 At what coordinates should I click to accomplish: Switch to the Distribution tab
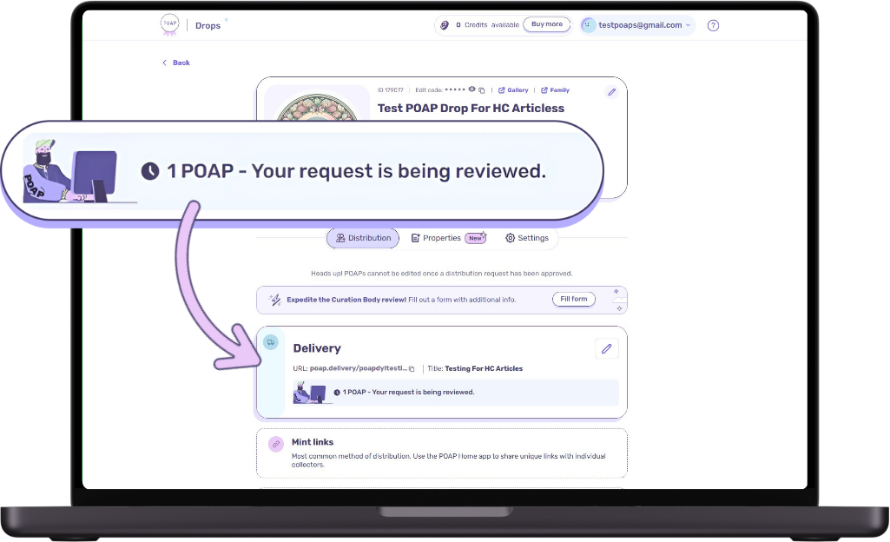point(363,238)
